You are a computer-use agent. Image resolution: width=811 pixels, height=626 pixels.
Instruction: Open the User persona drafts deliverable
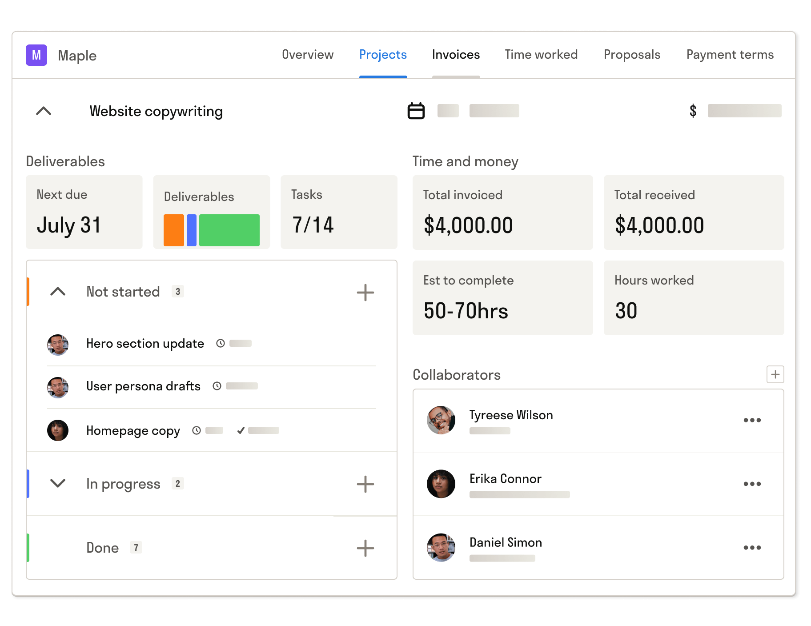pos(143,386)
